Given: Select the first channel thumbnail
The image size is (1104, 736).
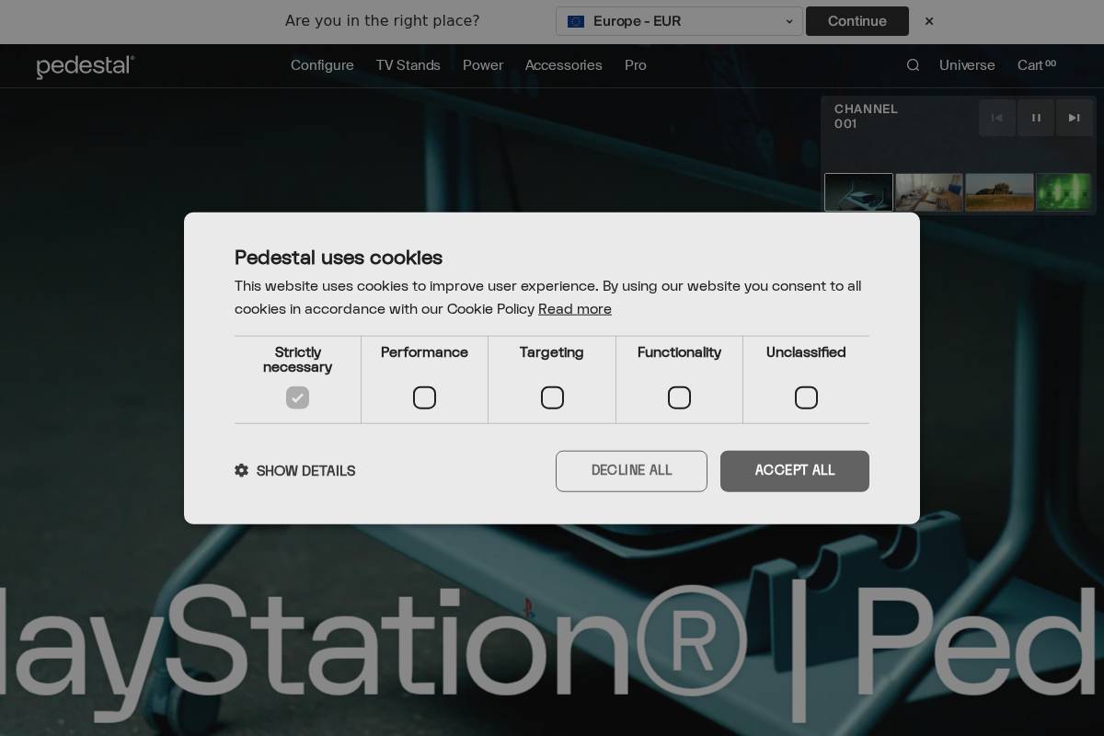Looking at the screenshot, I should [x=858, y=192].
